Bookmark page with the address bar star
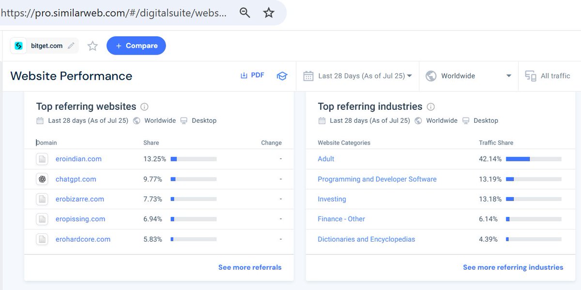This screenshot has height=290, width=581. 269,13
